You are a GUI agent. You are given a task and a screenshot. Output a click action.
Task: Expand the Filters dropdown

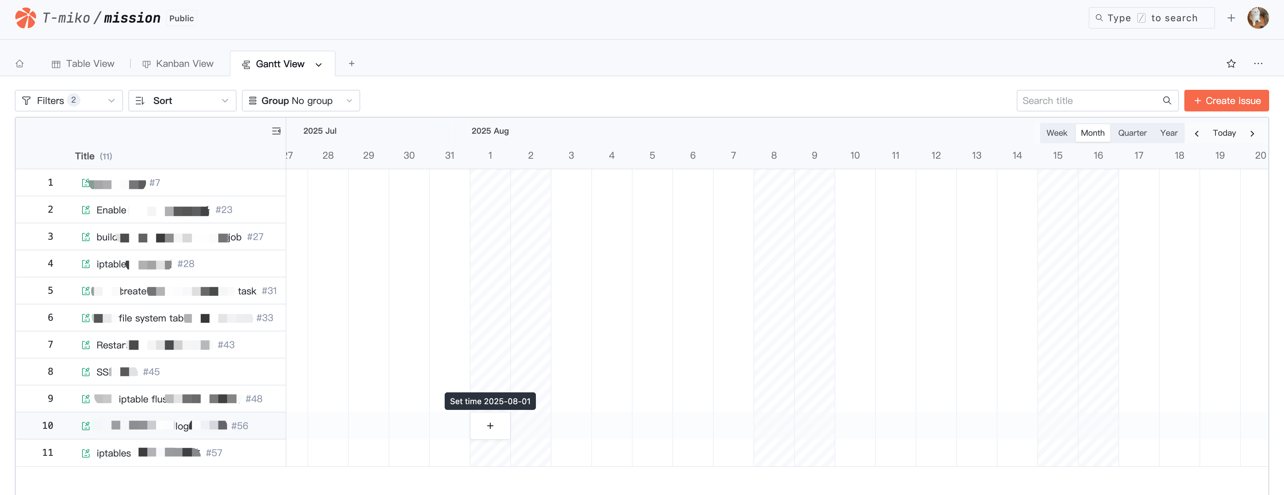(69, 101)
